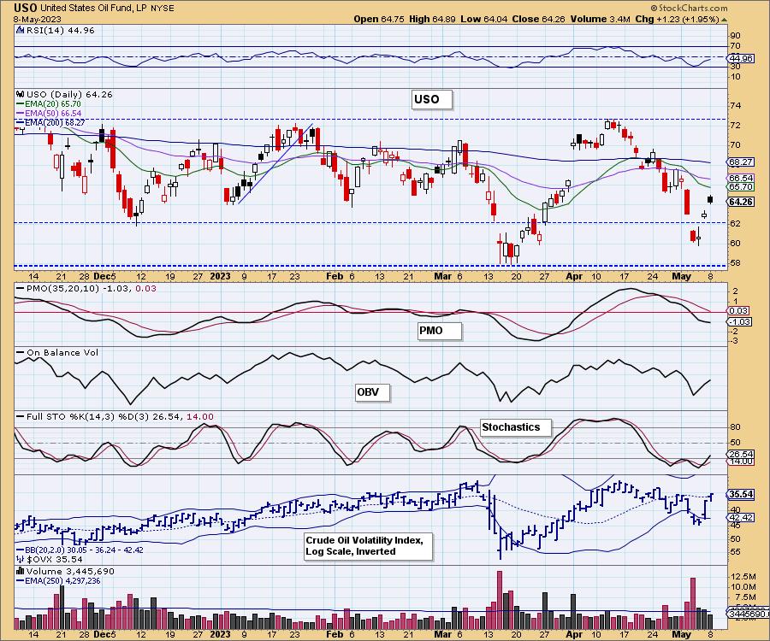The height and width of the screenshot is (641, 770).
Task: Click the 'Volume 3,445,690' legend text
Action: [70, 572]
